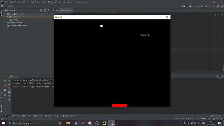224x126 pixels.
Task: Click Up the Stack Trace arrow
Action: point(9,81)
